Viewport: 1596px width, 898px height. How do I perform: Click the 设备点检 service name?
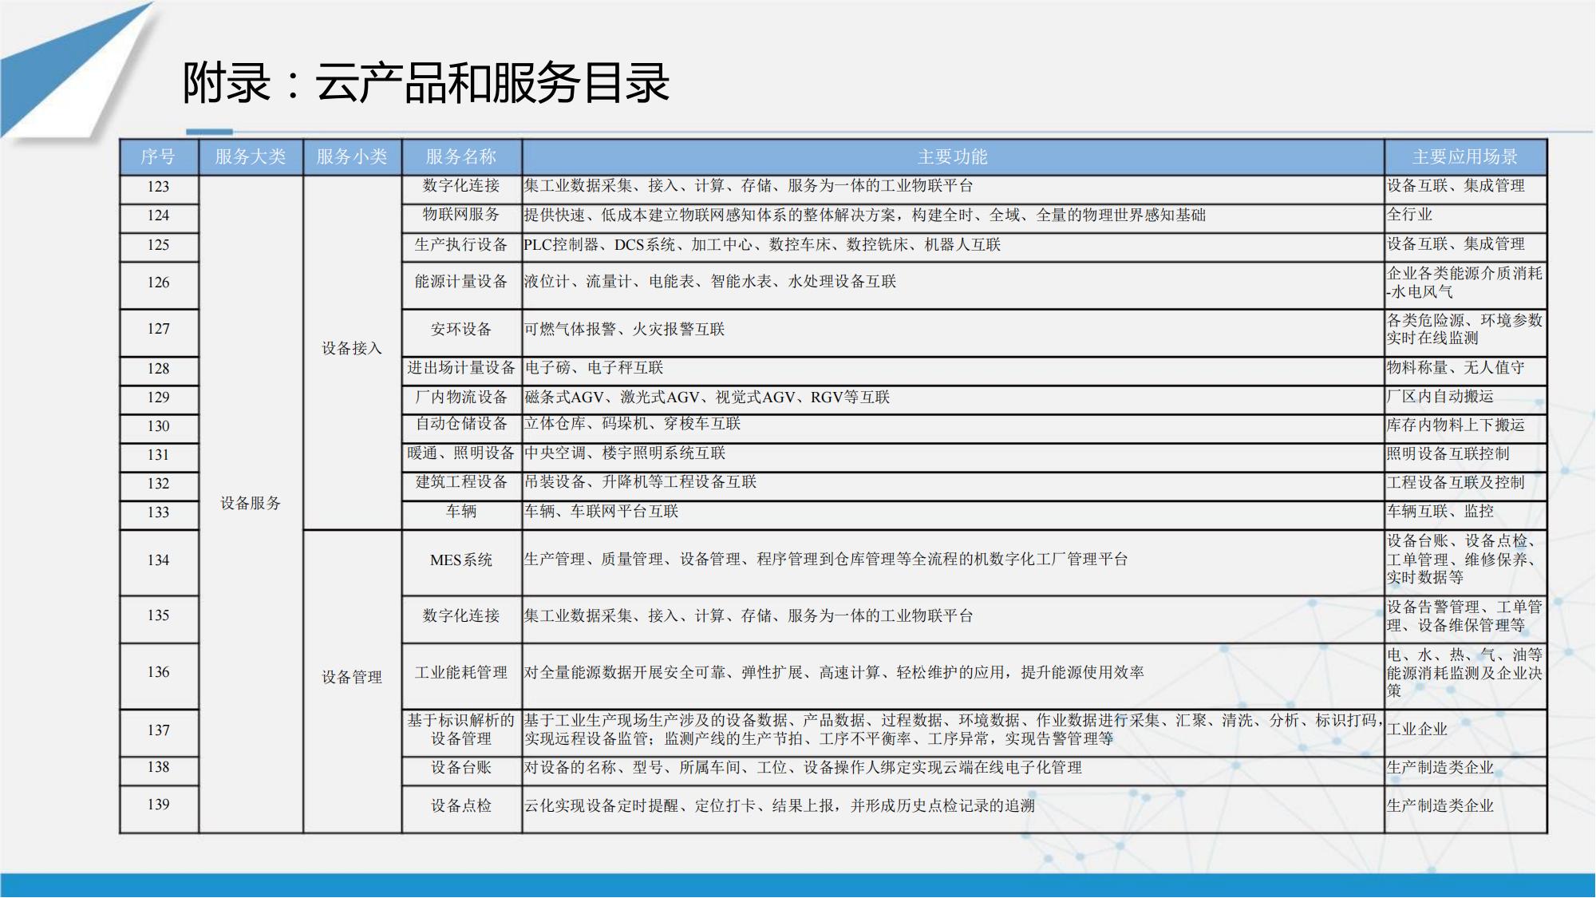pyautogui.click(x=461, y=806)
